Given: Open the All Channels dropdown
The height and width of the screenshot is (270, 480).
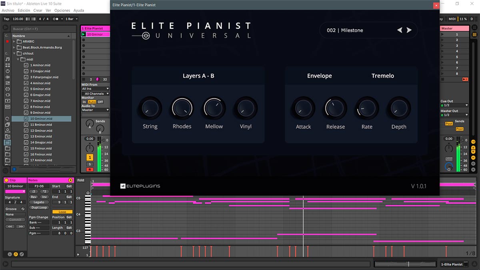Looking at the screenshot, I should (95, 94).
